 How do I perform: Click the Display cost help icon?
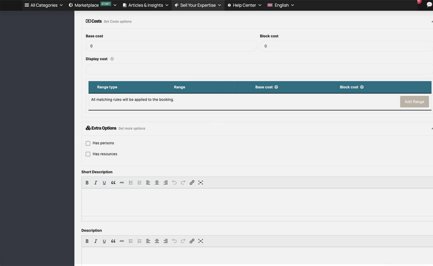coord(112,59)
